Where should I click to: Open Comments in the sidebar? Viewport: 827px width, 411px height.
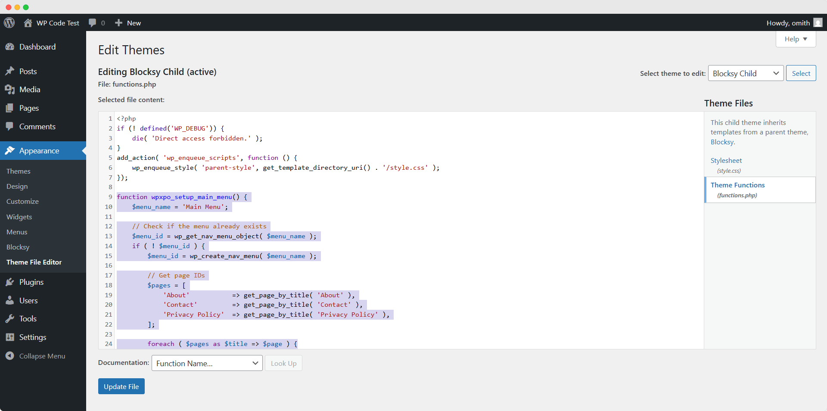pos(37,127)
